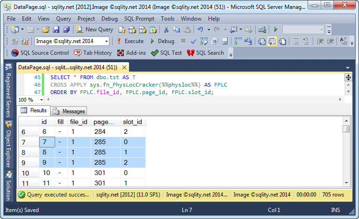Open SQL Search
359x219 pixels.
pyautogui.click(x=205, y=53)
